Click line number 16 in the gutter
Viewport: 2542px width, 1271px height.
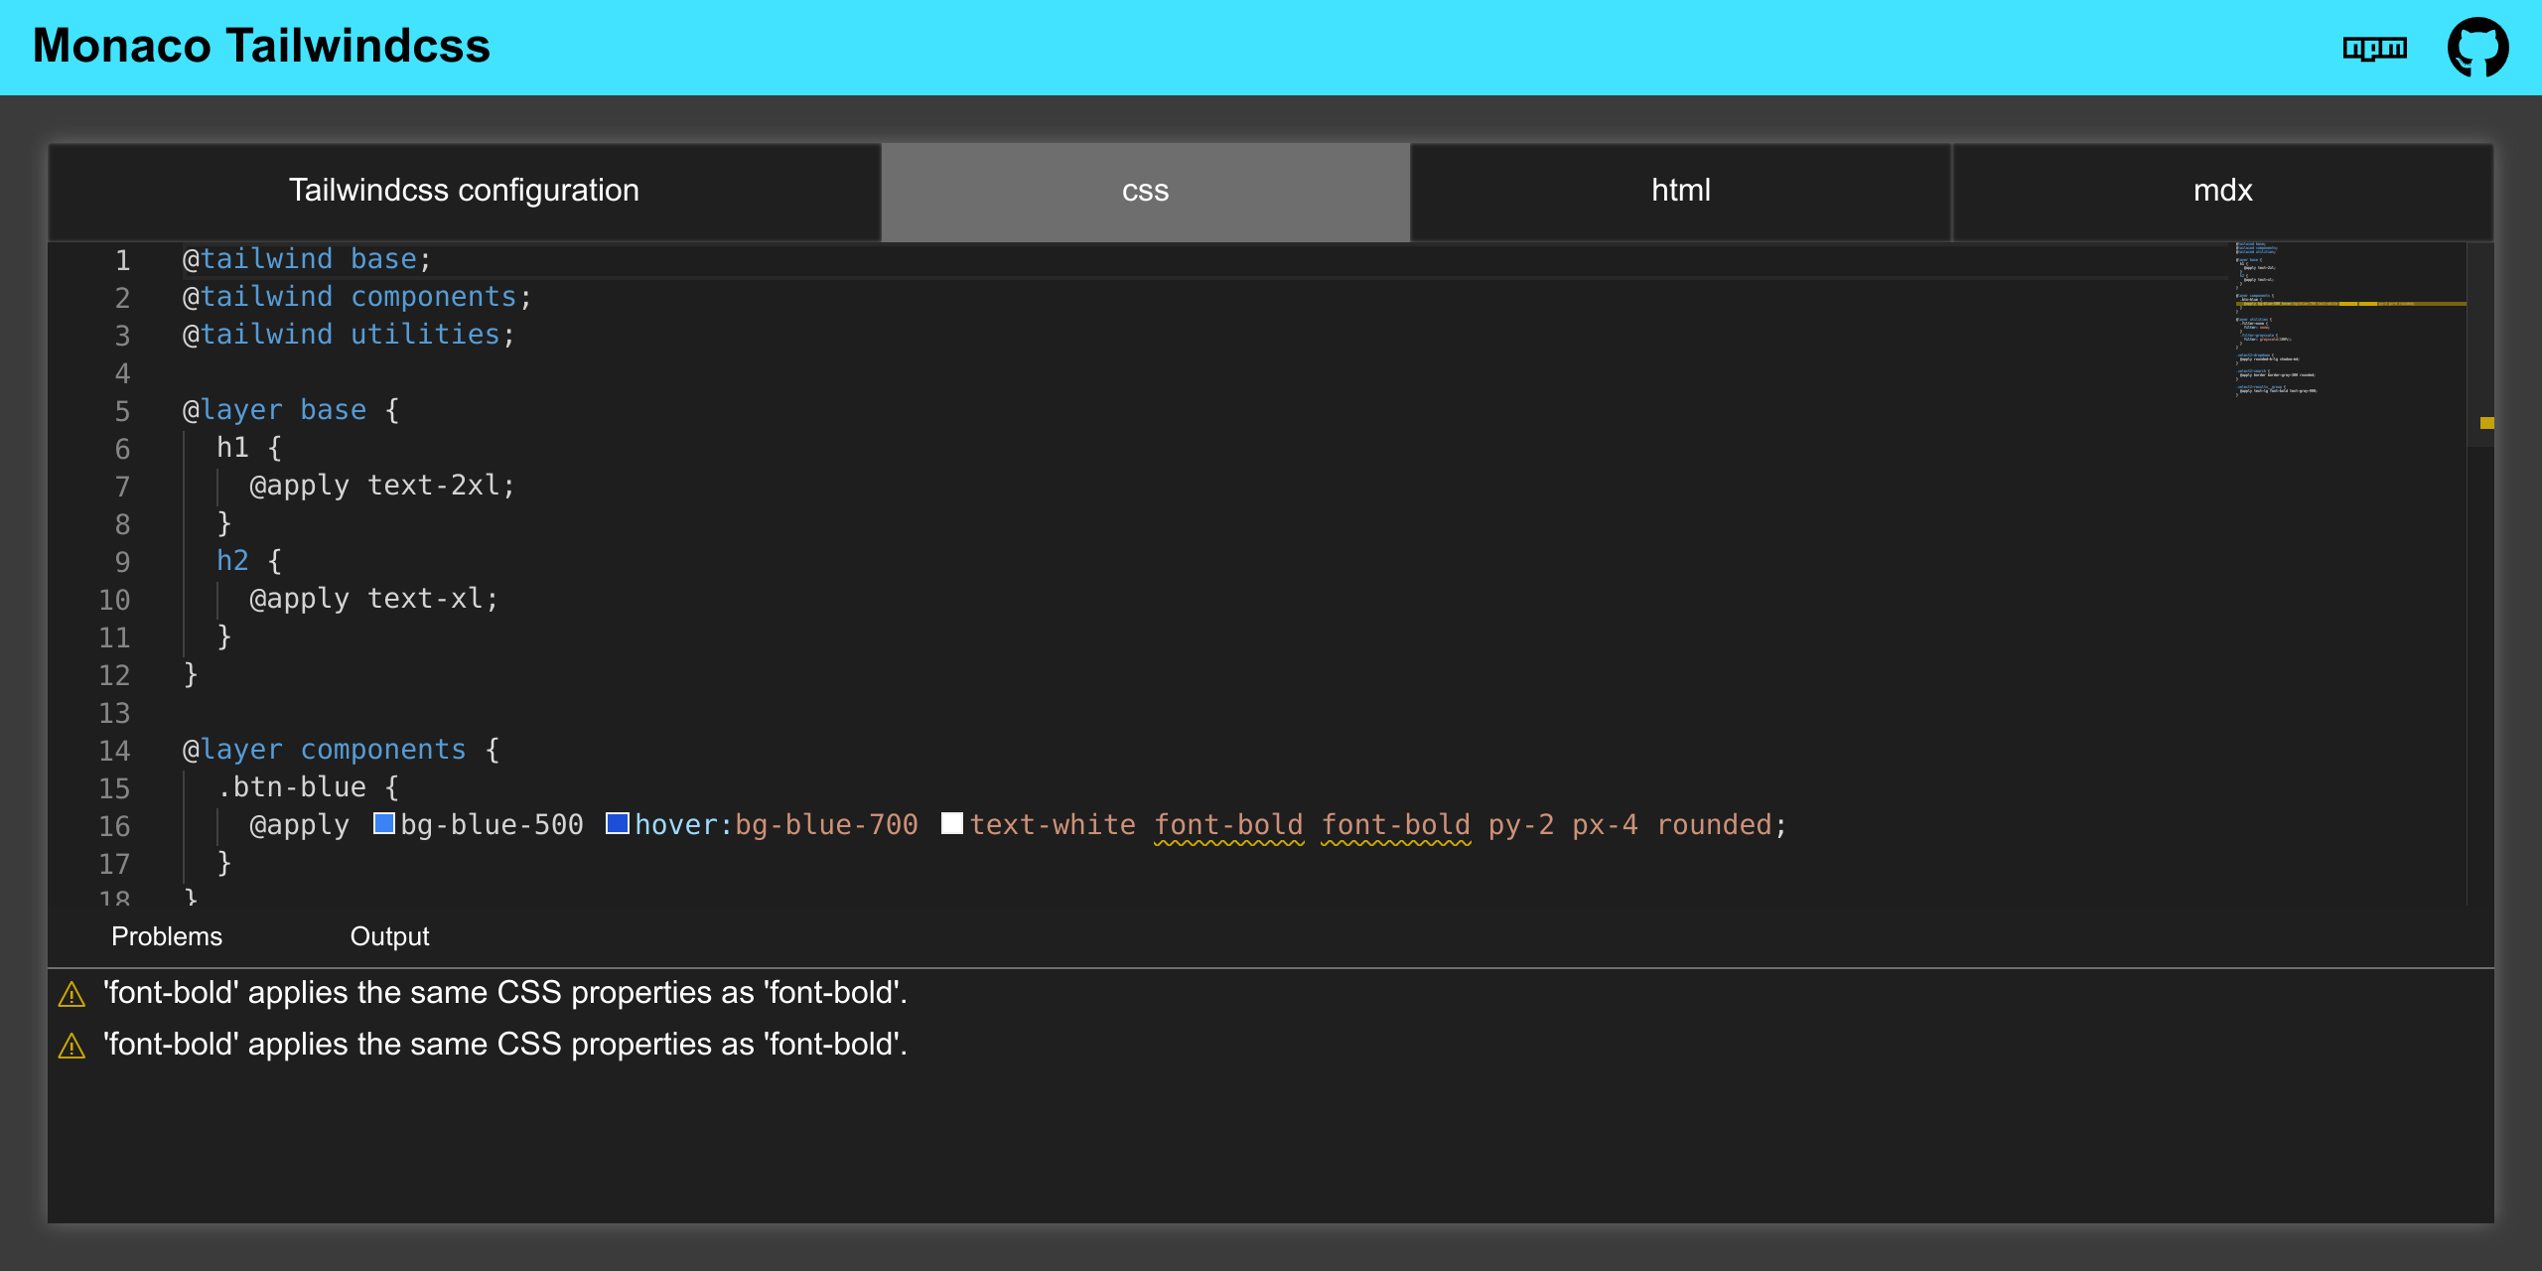tap(114, 826)
